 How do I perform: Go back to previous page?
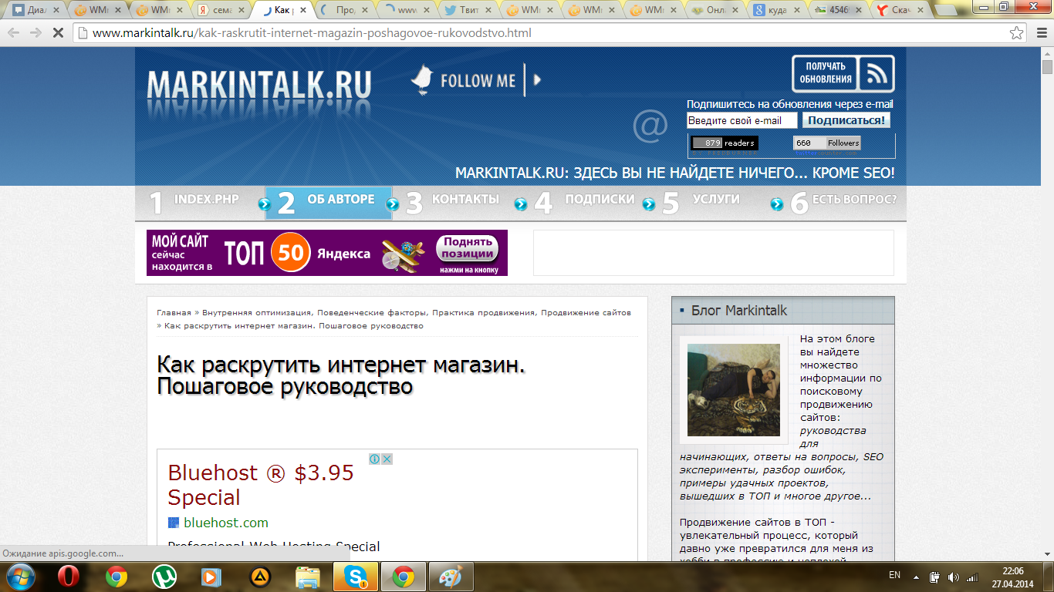click(14, 32)
